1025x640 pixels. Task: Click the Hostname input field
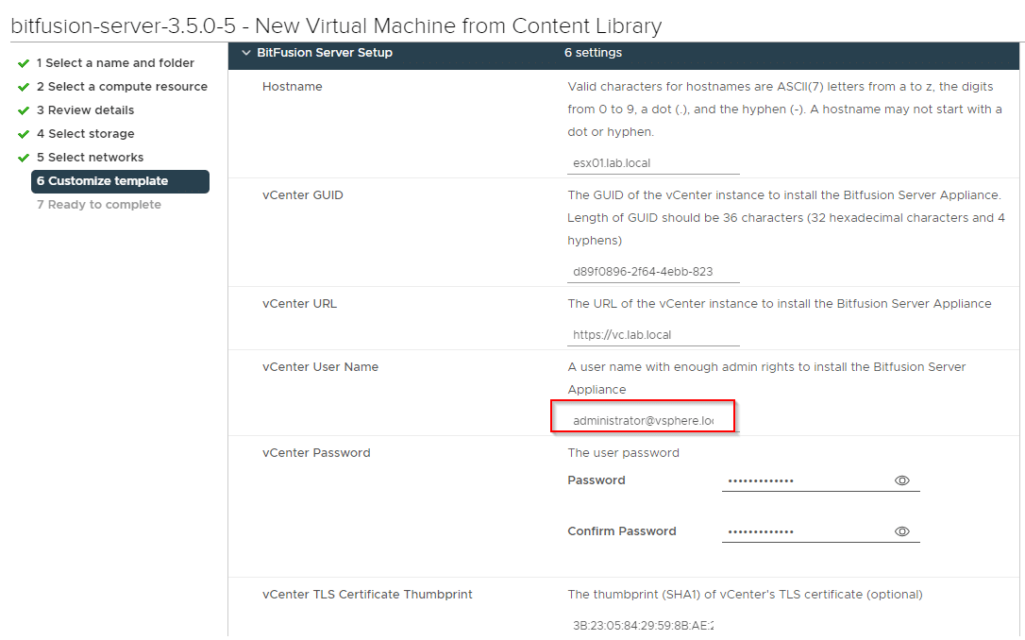pos(653,163)
